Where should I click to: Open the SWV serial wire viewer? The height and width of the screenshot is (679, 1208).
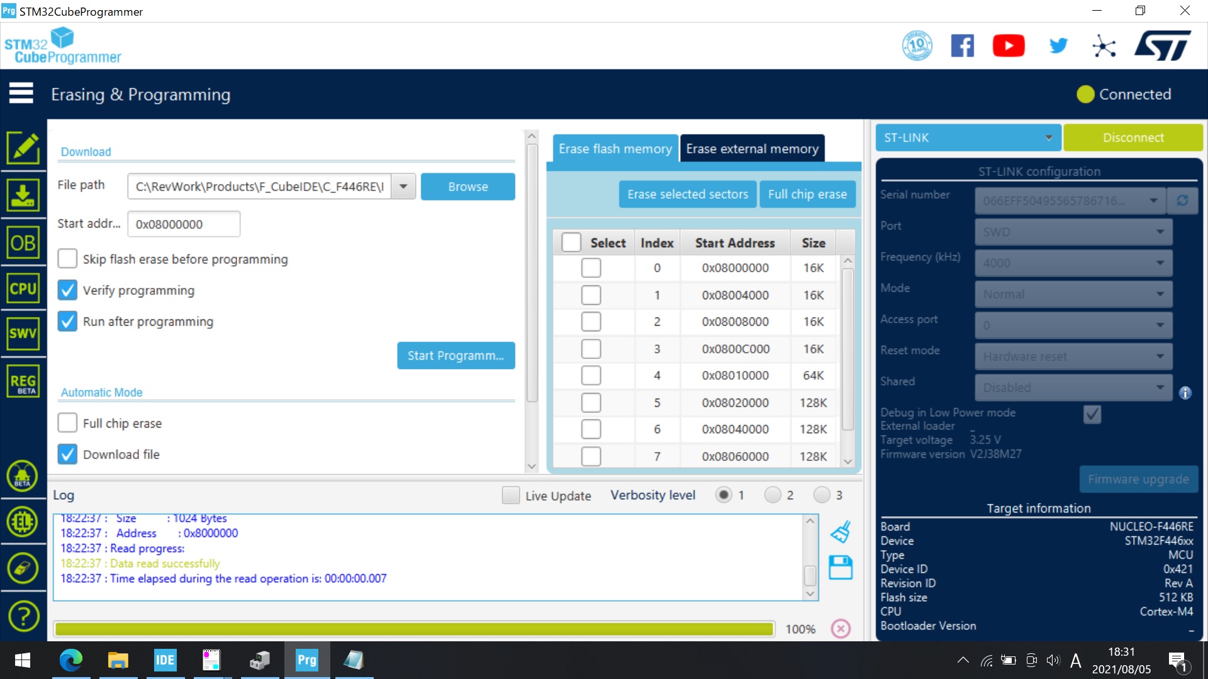[x=23, y=333]
